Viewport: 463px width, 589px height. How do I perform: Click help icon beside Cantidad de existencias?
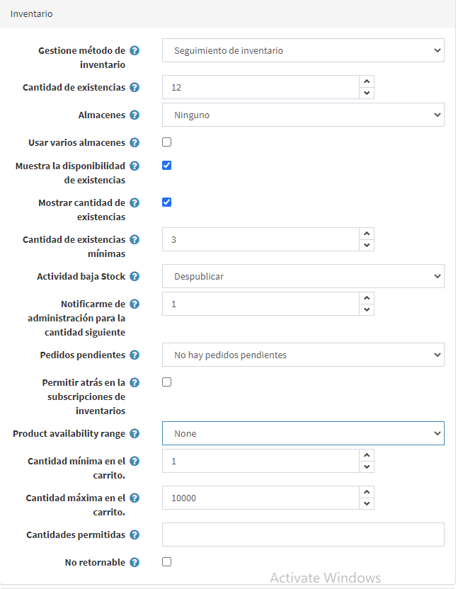pos(135,87)
